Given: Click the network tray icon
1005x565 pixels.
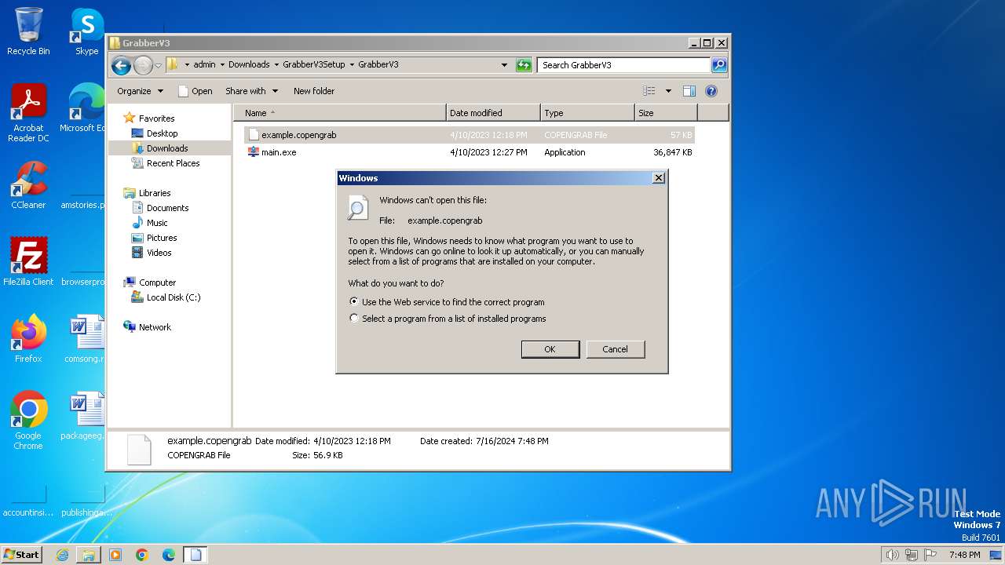Looking at the screenshot, I should point(912,555).
